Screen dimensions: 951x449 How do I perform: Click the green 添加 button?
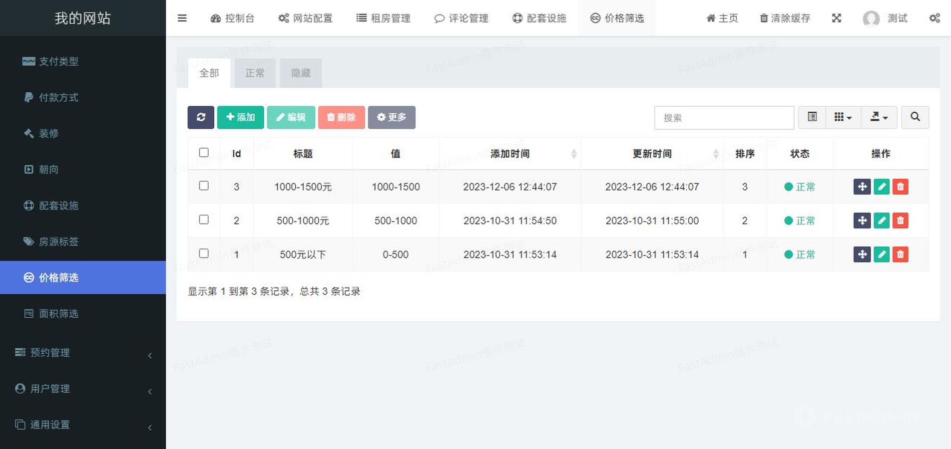(x=240, y=117)
